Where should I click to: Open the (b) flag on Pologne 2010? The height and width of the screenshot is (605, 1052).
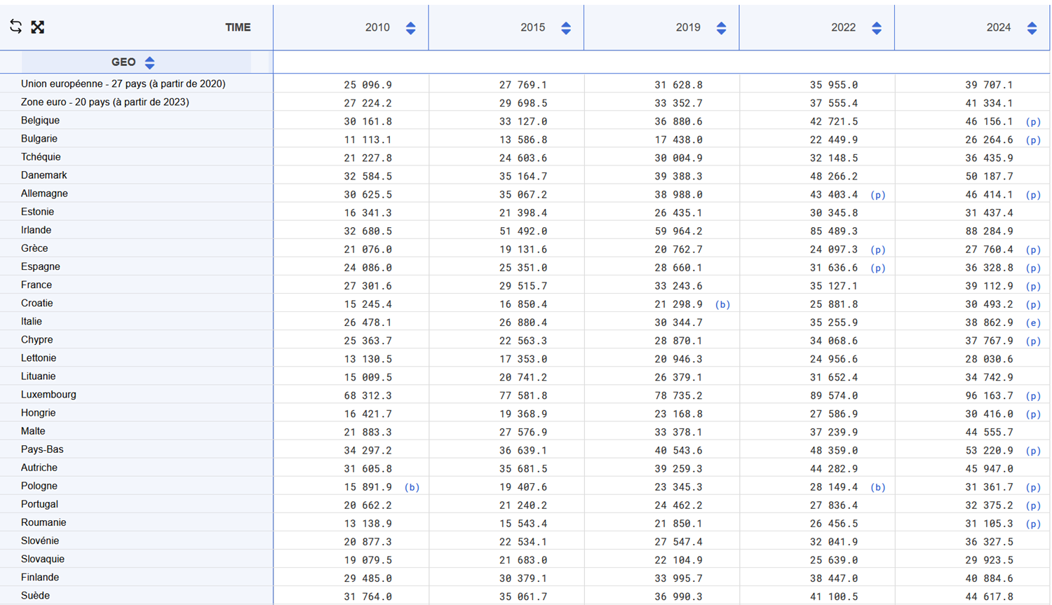pyautogui.click(x=412, y=487)
